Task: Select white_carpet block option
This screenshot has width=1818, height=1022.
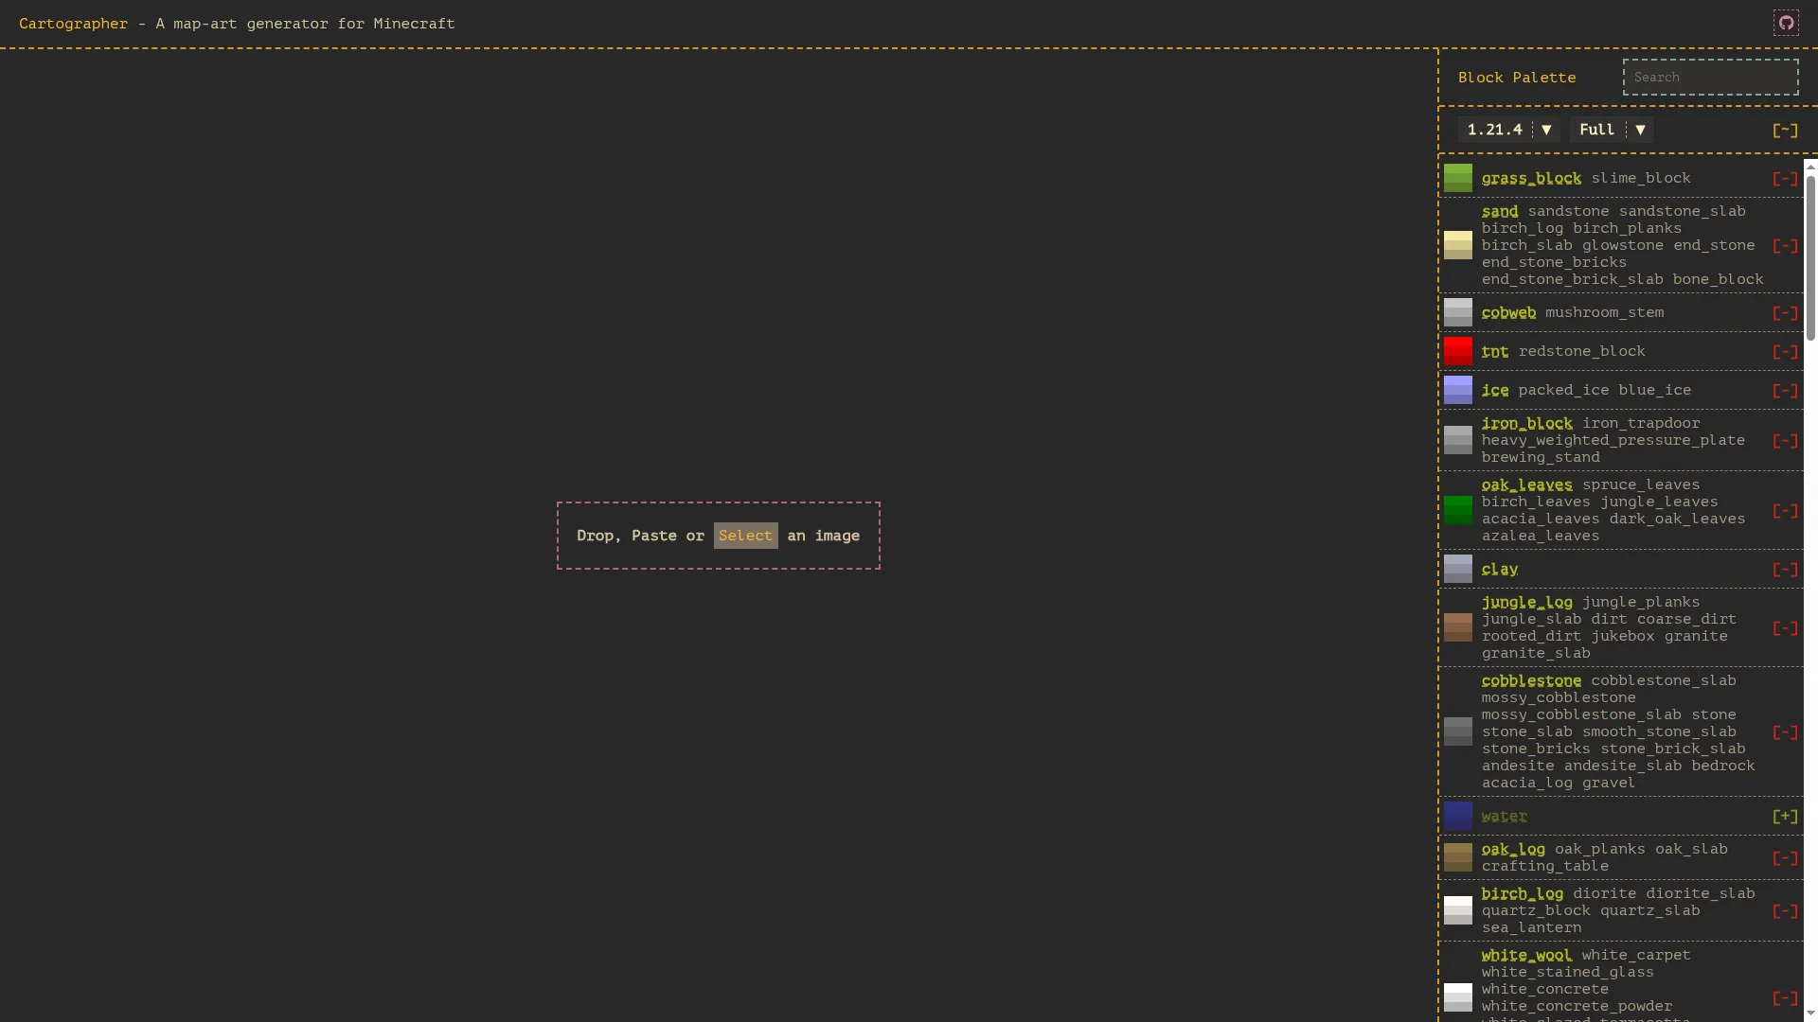Action: (1636, 955)
